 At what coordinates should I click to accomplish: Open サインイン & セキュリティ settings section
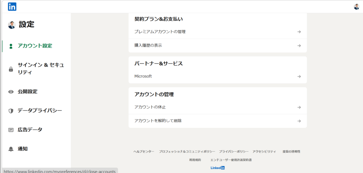coord(41,69)
